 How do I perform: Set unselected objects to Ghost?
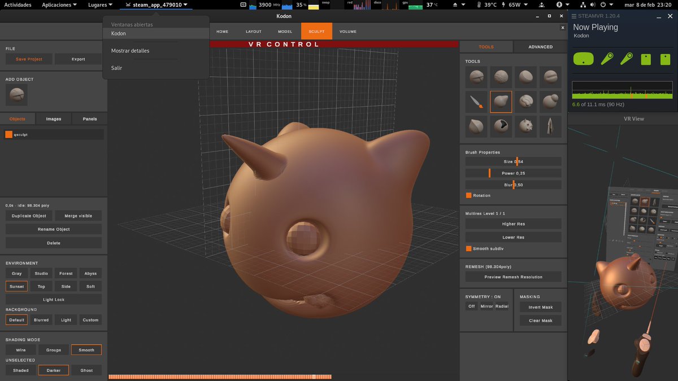click(x=86, y=370)
